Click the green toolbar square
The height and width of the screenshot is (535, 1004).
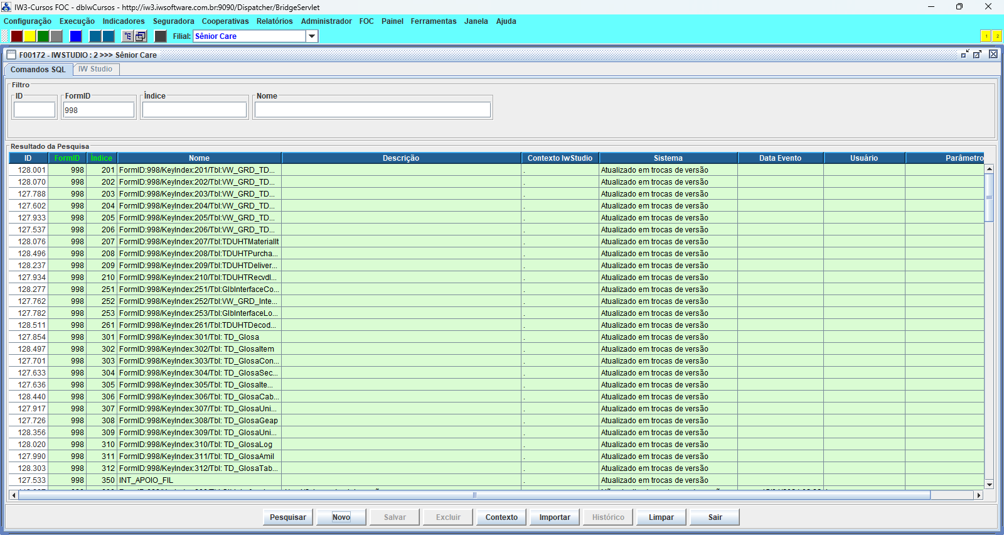43,36
